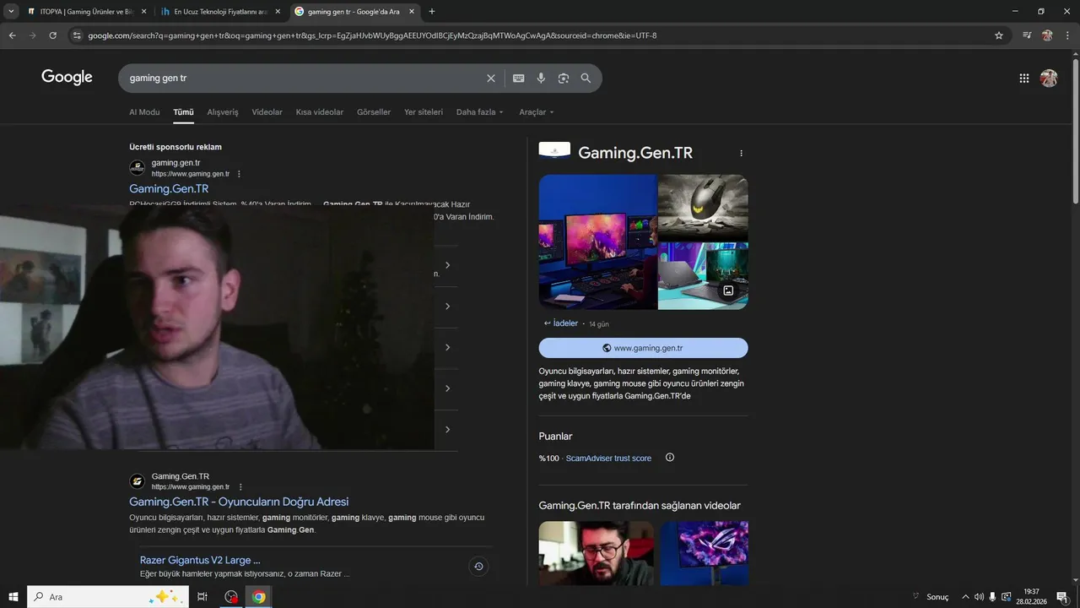
Task: Go back to the previous page
Action: point(12,35)
